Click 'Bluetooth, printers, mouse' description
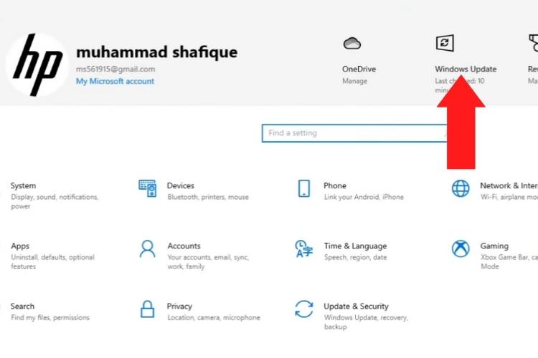Viewport: 538px width, 358px height. (208, 197)
